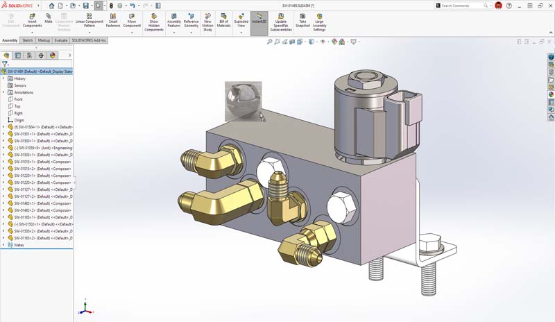This screenshot has height=322, width=555.
Task: Click the Search Commands field
Action: pos(465,6)
